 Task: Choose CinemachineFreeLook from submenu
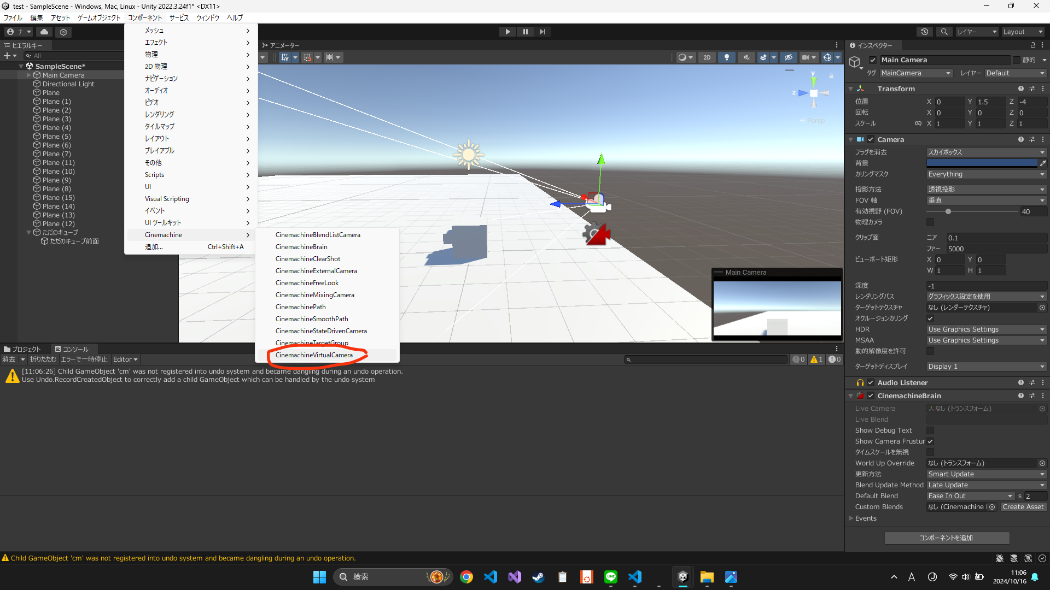tap(307, 283)
